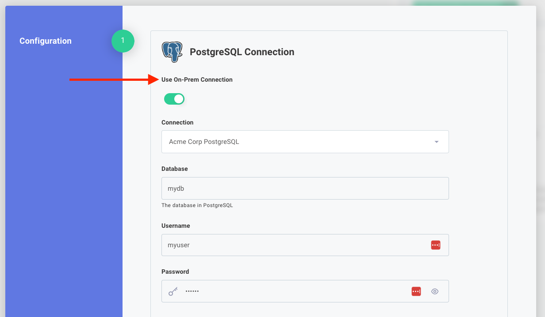Click the "The database in PostgreSQL" hint
The height and width of the screenshot is (317, 545).
tap(197, 205)
